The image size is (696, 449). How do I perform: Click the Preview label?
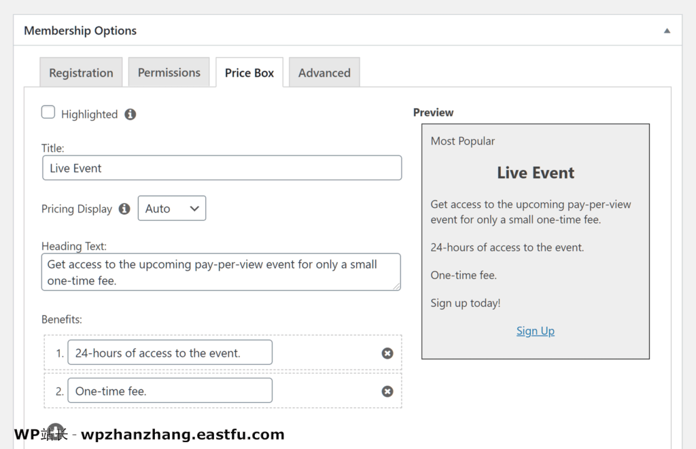(433, 113)
